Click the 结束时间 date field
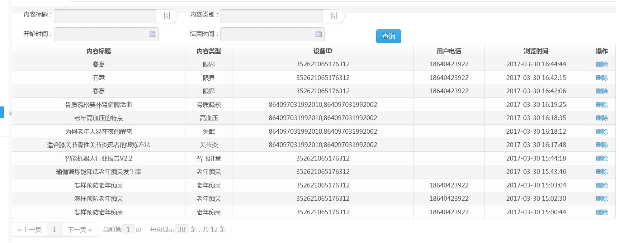 268,34
